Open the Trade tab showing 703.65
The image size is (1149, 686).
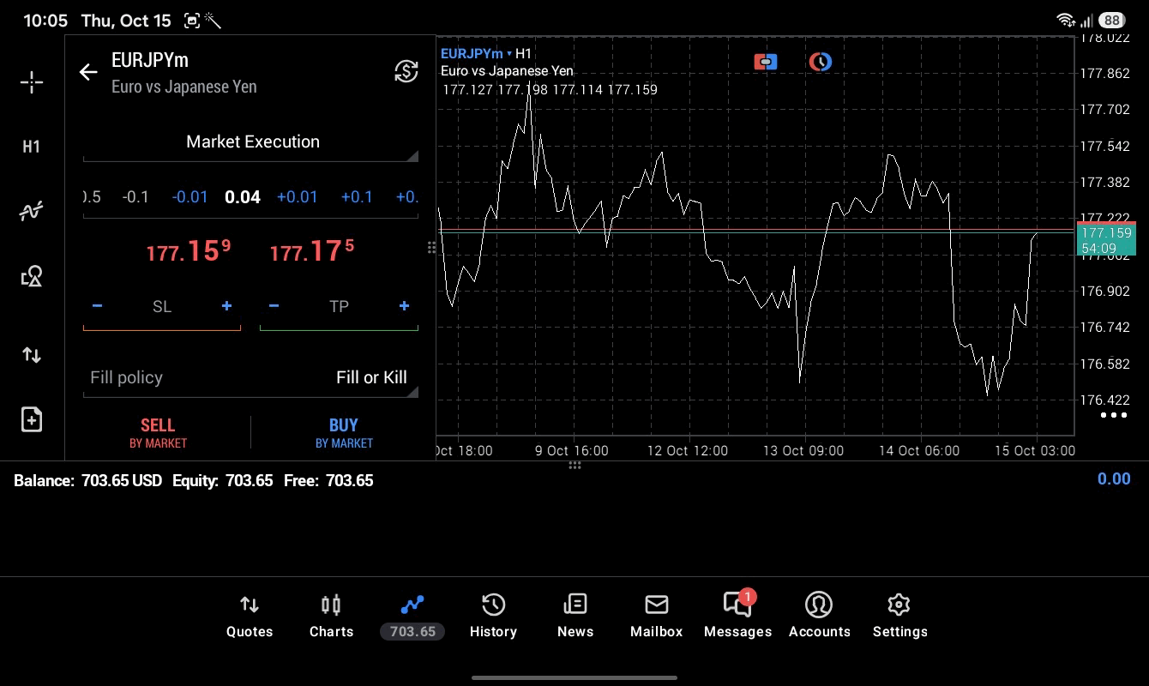(x=412, y=617)
